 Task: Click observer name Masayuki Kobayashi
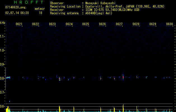coord(100,3)
